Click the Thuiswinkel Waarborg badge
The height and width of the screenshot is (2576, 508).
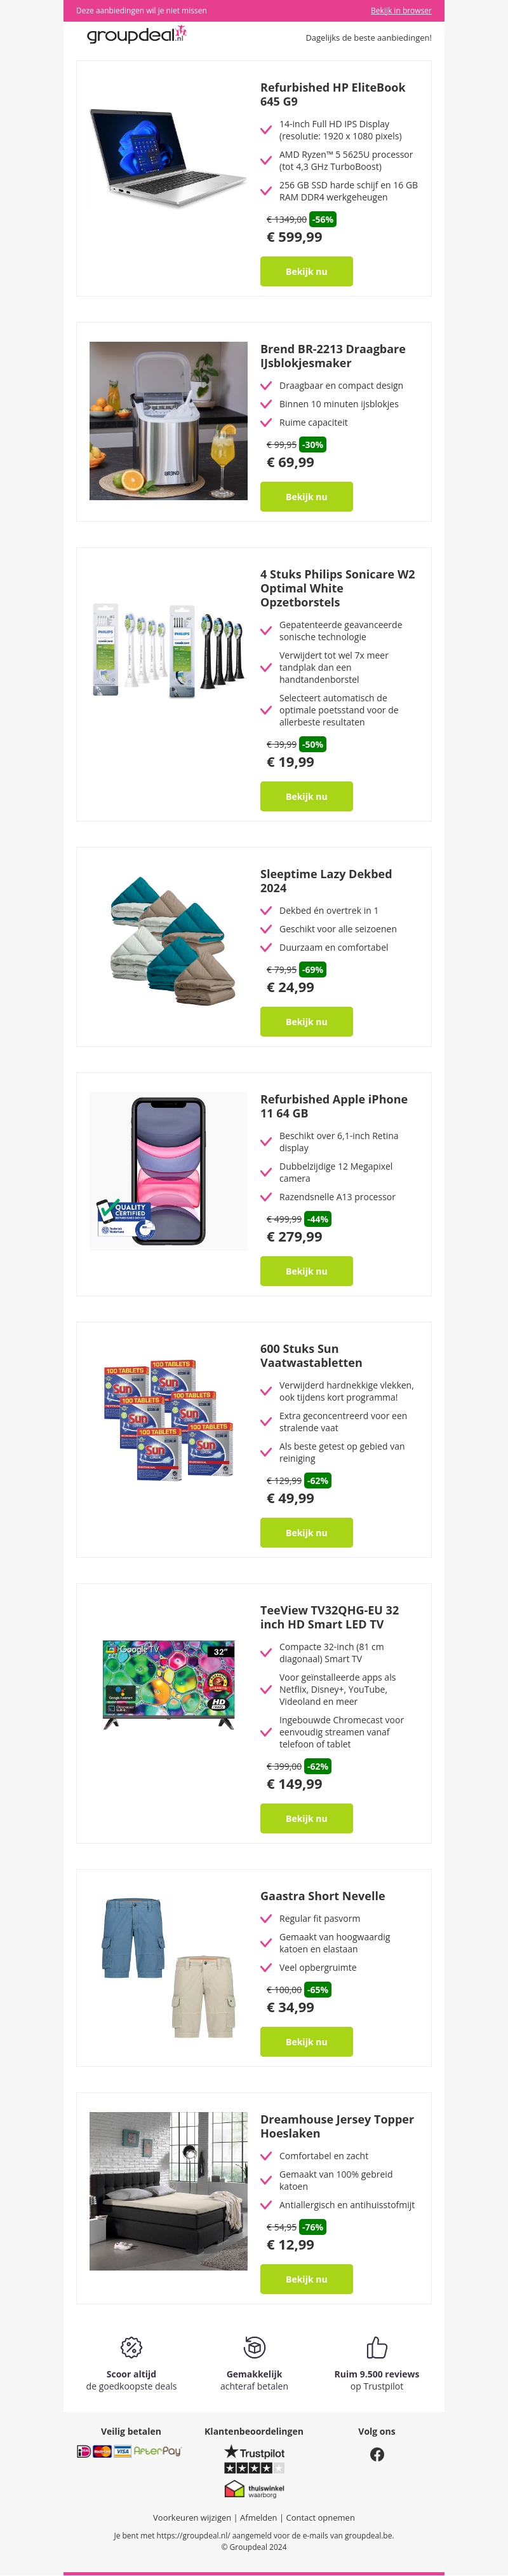[253, 2489]
